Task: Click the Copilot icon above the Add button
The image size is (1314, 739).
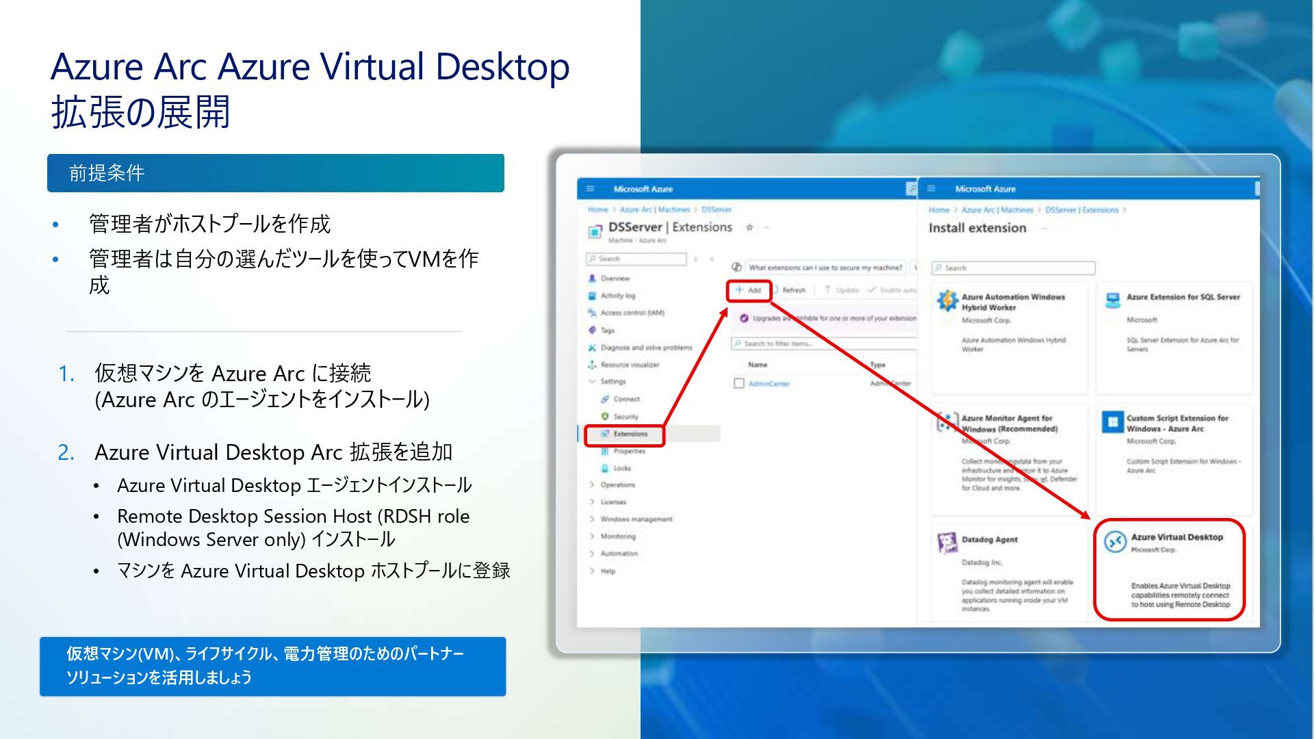Action: [x=737, y=268]
